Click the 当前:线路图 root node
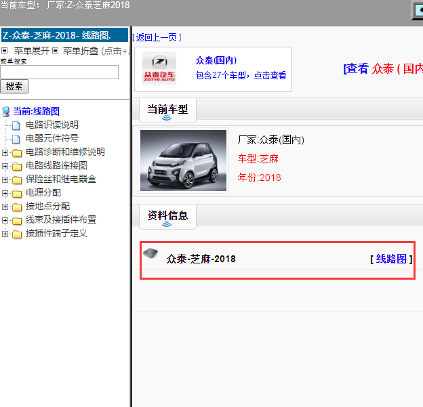Viewport: 423px width, 407px height. [36, 111]
